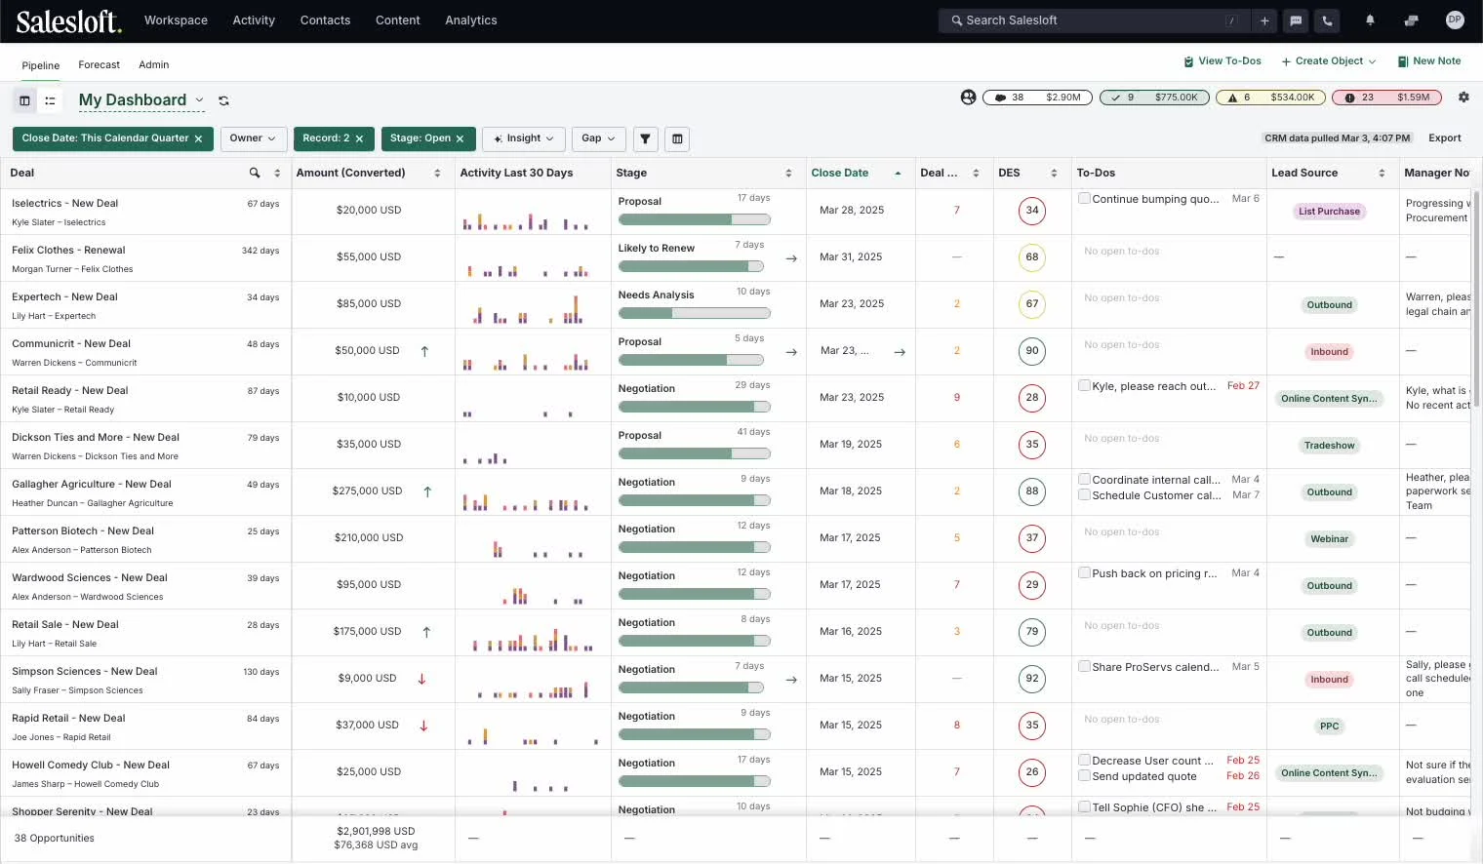Image resolution: width=1483 pixels, height=864 pixels.
Task: Sort by Amount (Converted) column
Action: [x=437, y=173]
